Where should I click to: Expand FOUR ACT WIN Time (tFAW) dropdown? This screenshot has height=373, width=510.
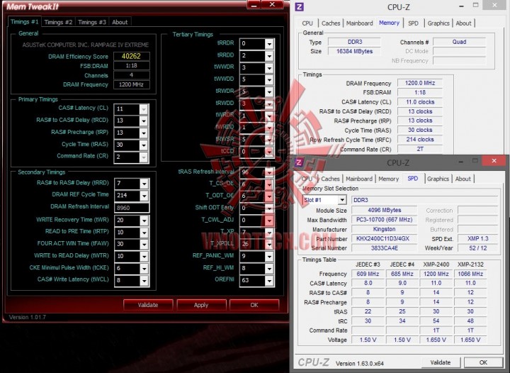144,245
